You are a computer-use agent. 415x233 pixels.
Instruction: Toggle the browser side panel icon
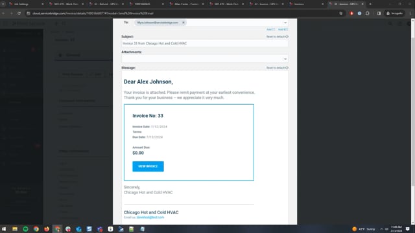[x=379, y=13]
